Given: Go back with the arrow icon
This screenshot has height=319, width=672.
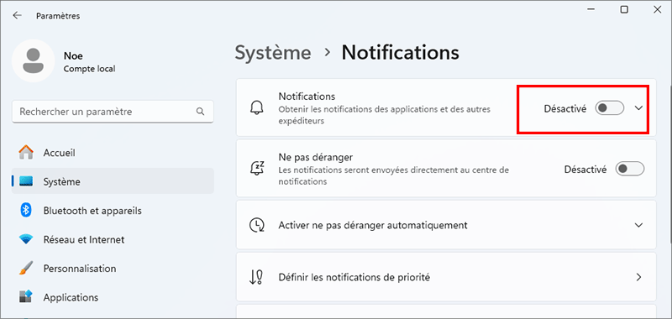Looking at the screenshot, I should point(17,16).
